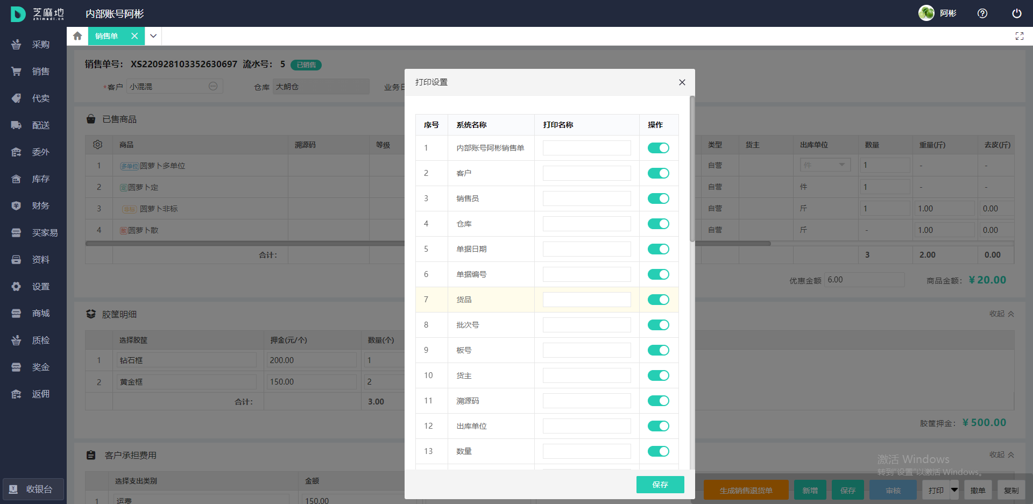Toggle the 单据编号 print switch
This screenshot has height=504, width=1033.
[x=659, y=274]
